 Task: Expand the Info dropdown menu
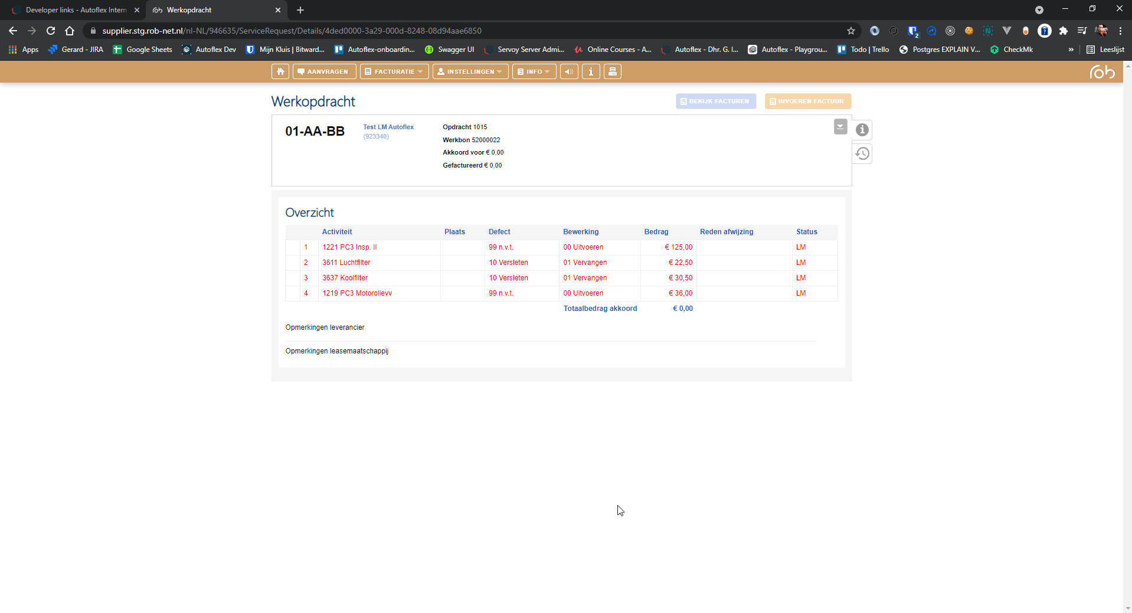(x=534, y=71)
